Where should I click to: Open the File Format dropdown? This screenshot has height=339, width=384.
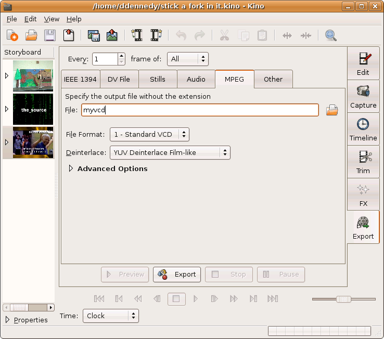coord(149,135)
